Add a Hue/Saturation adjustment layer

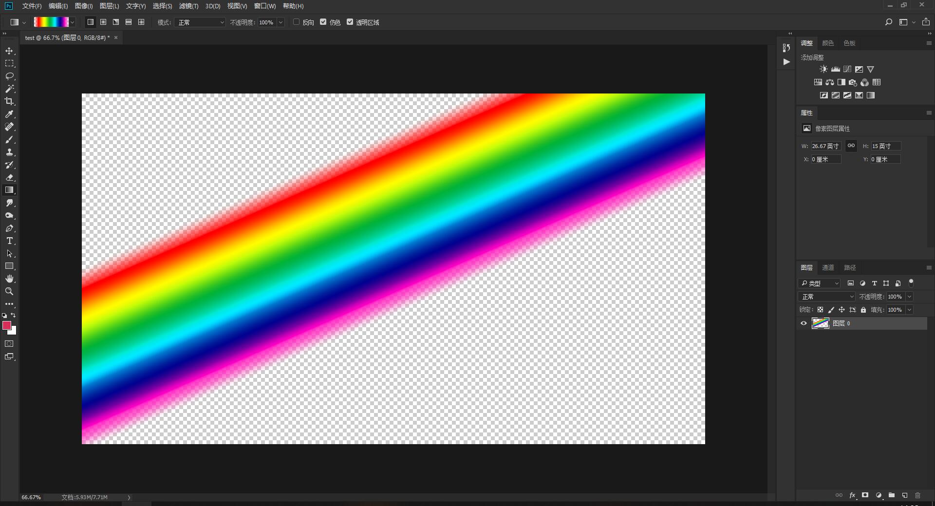pos(817,82)
